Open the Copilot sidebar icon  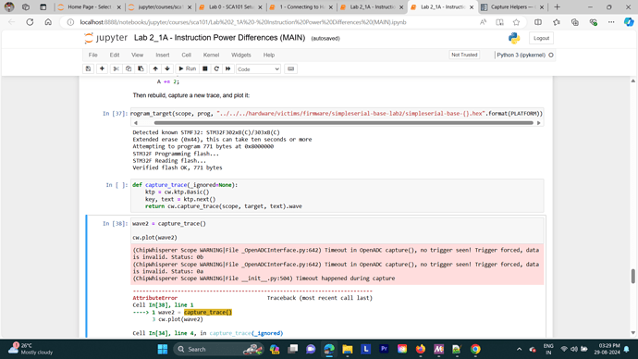click(x=629, y=22)
